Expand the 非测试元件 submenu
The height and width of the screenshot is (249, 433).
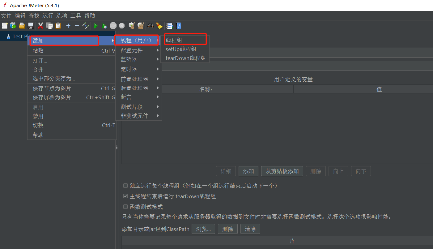pyautogui.click(x=139, y=116)
